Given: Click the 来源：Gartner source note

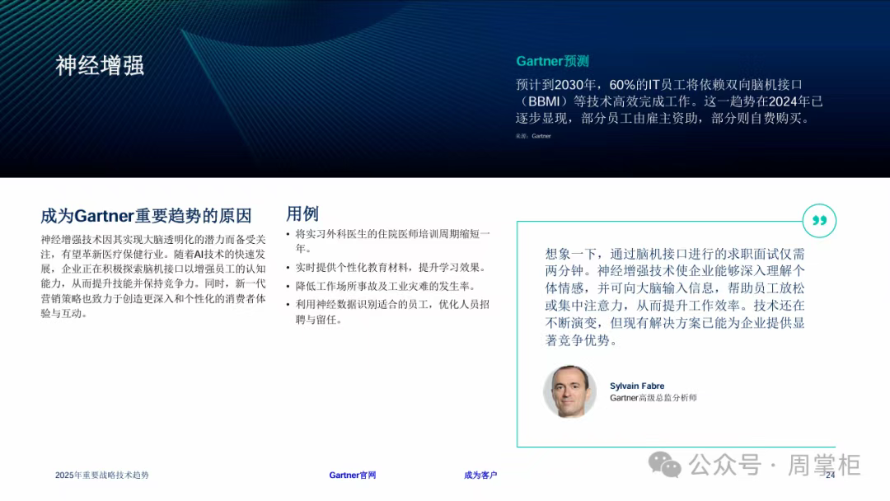Looking at the screenshot, I should coord(533,136).
